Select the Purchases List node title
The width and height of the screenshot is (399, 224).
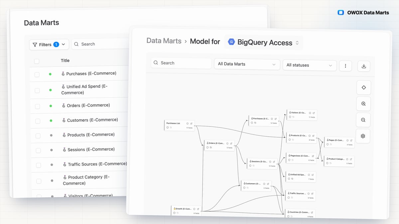pos(173,123)
